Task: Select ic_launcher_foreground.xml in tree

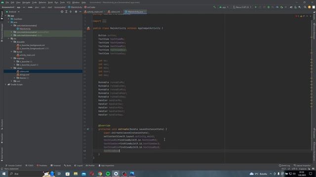Action: click(x=32, y=48)
